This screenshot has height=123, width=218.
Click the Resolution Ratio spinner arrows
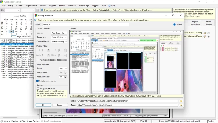(66, 77)
